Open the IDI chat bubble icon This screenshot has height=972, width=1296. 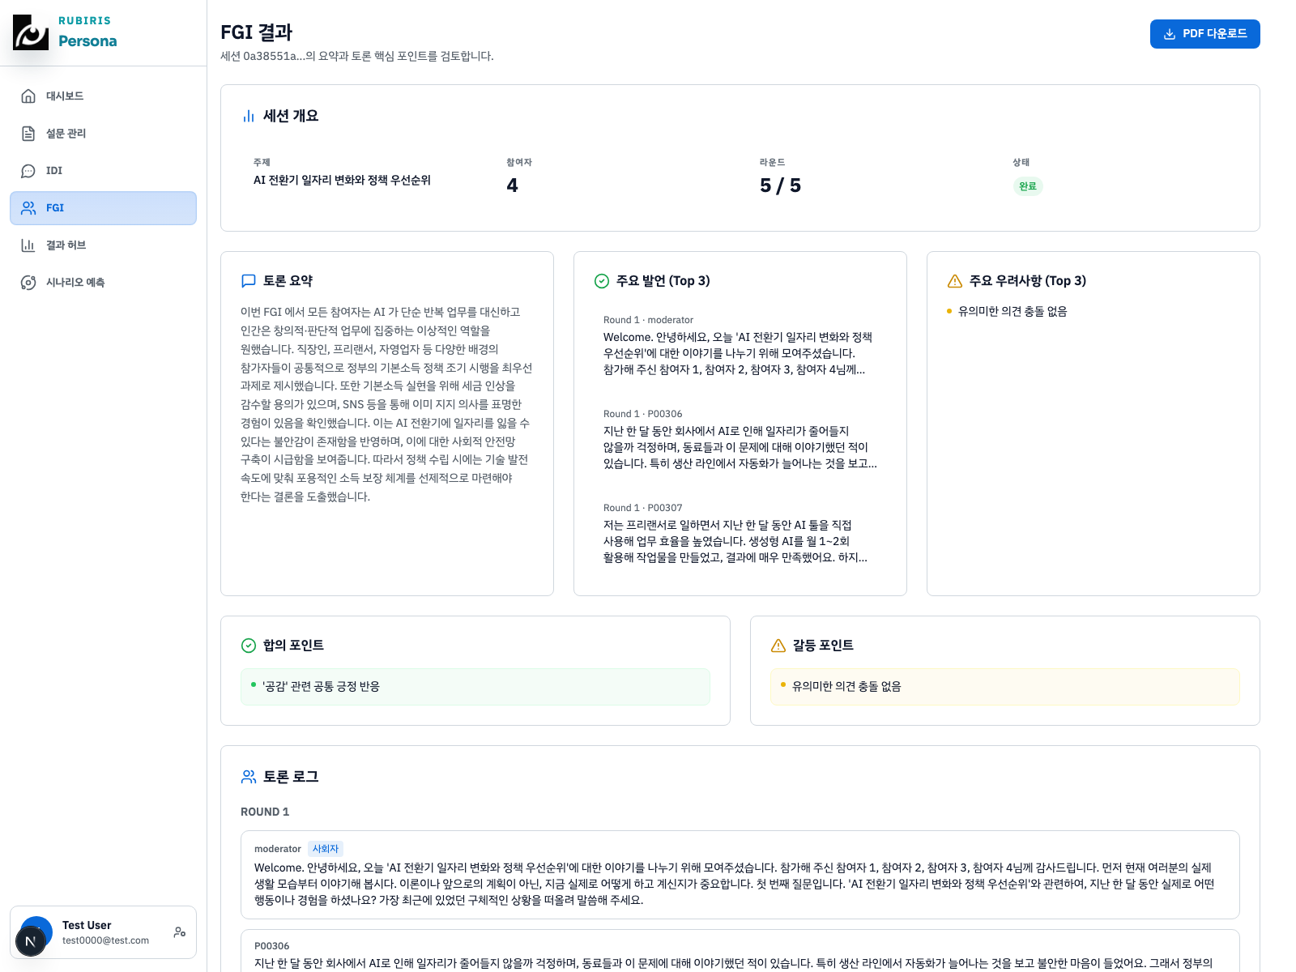click(29, 170)
